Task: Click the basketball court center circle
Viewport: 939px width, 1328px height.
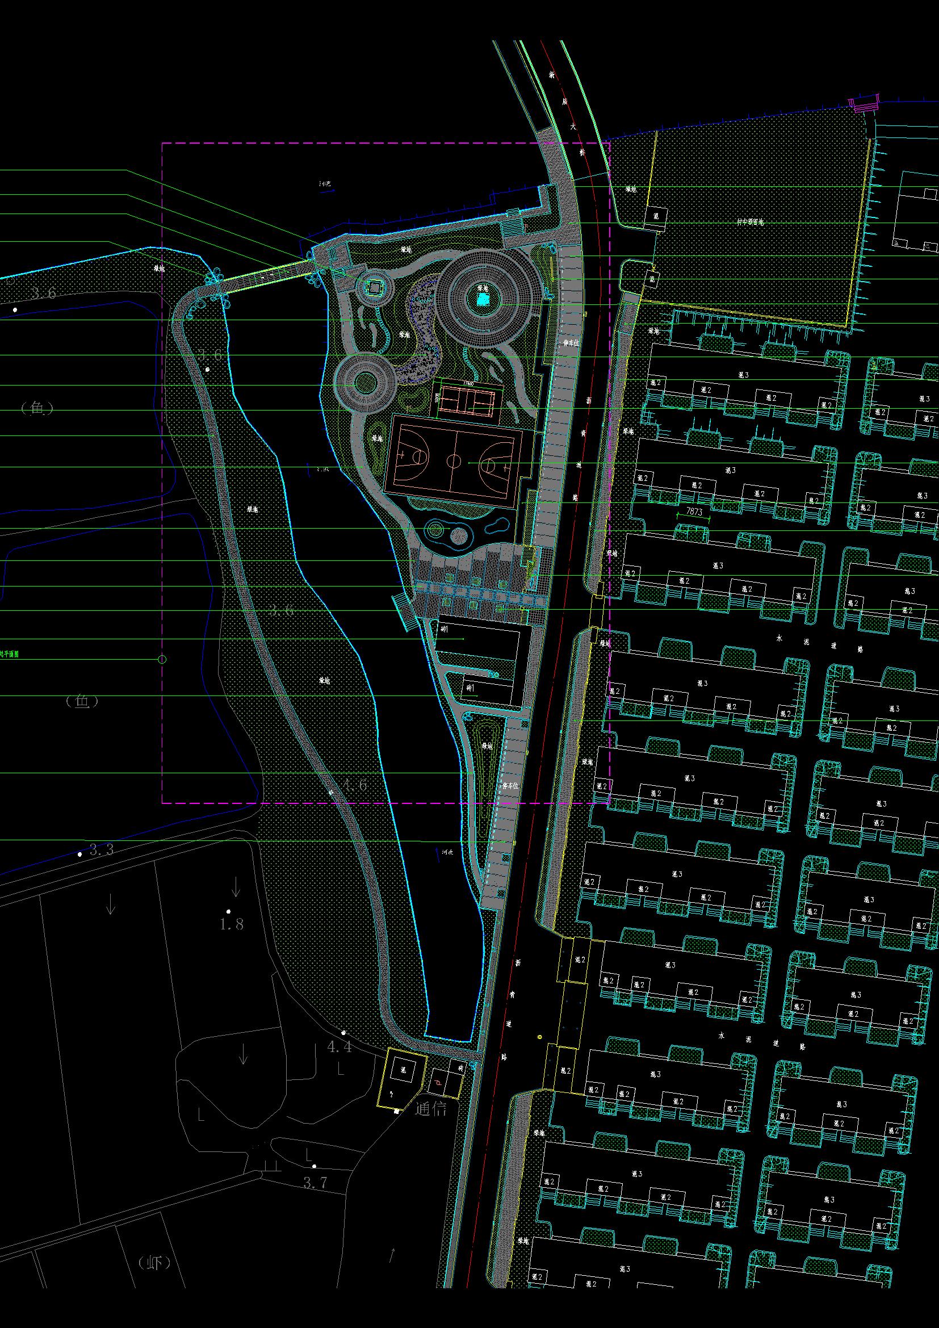Action: pos(455,462)
